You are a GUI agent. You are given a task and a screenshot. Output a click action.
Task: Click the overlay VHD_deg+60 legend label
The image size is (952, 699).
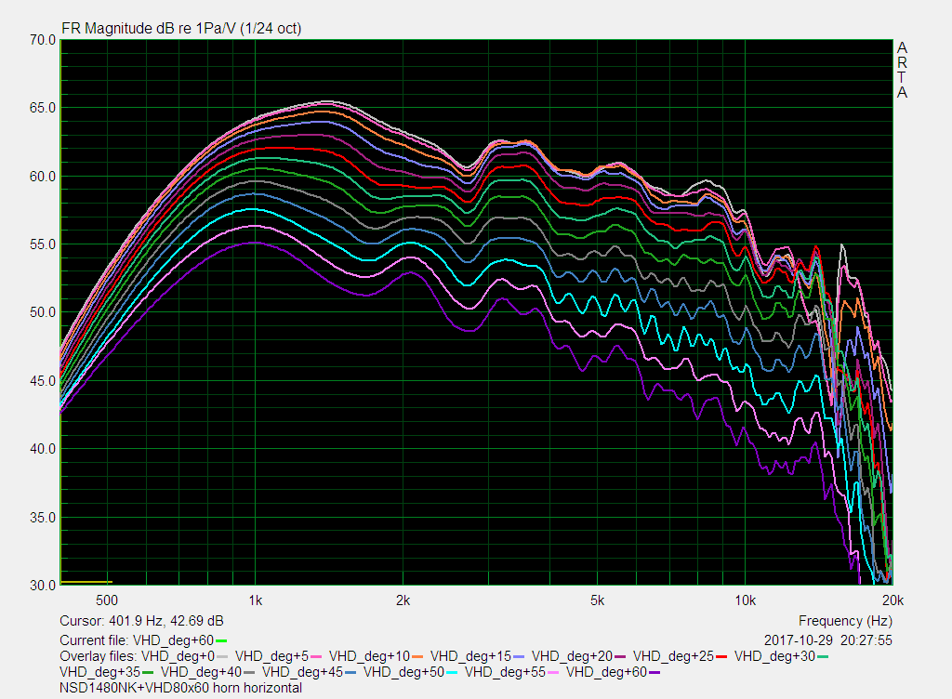tap(607, 672)
